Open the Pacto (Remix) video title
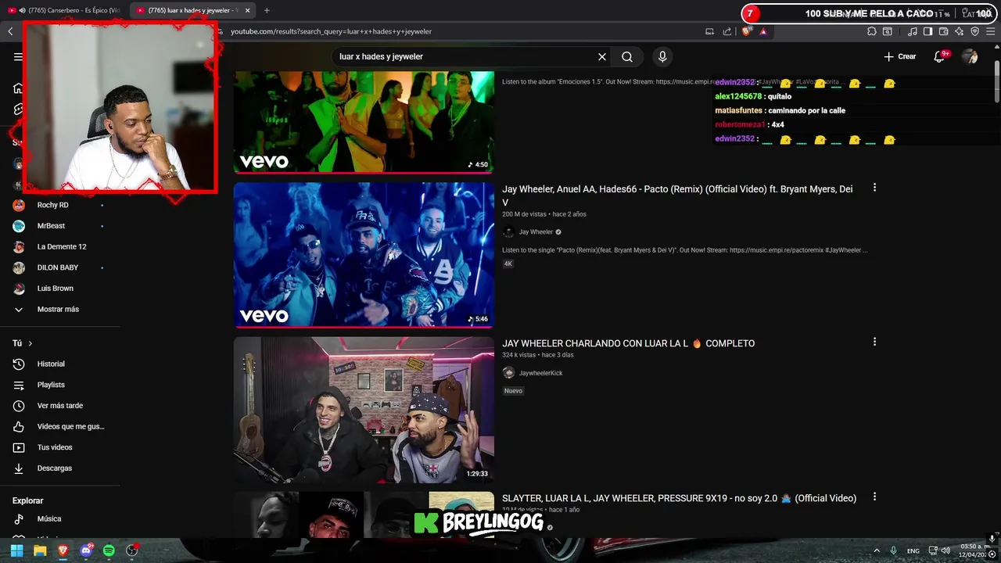 tap(677, 195)
